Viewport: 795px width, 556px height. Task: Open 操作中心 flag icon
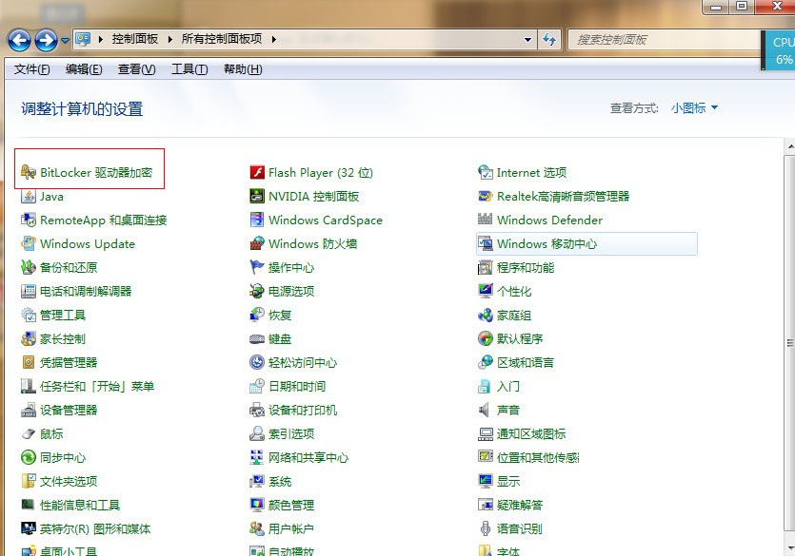pos(257,268)
